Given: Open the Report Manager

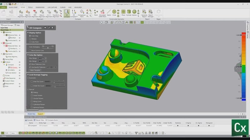Looking at the screenshot, I should 151,13.
